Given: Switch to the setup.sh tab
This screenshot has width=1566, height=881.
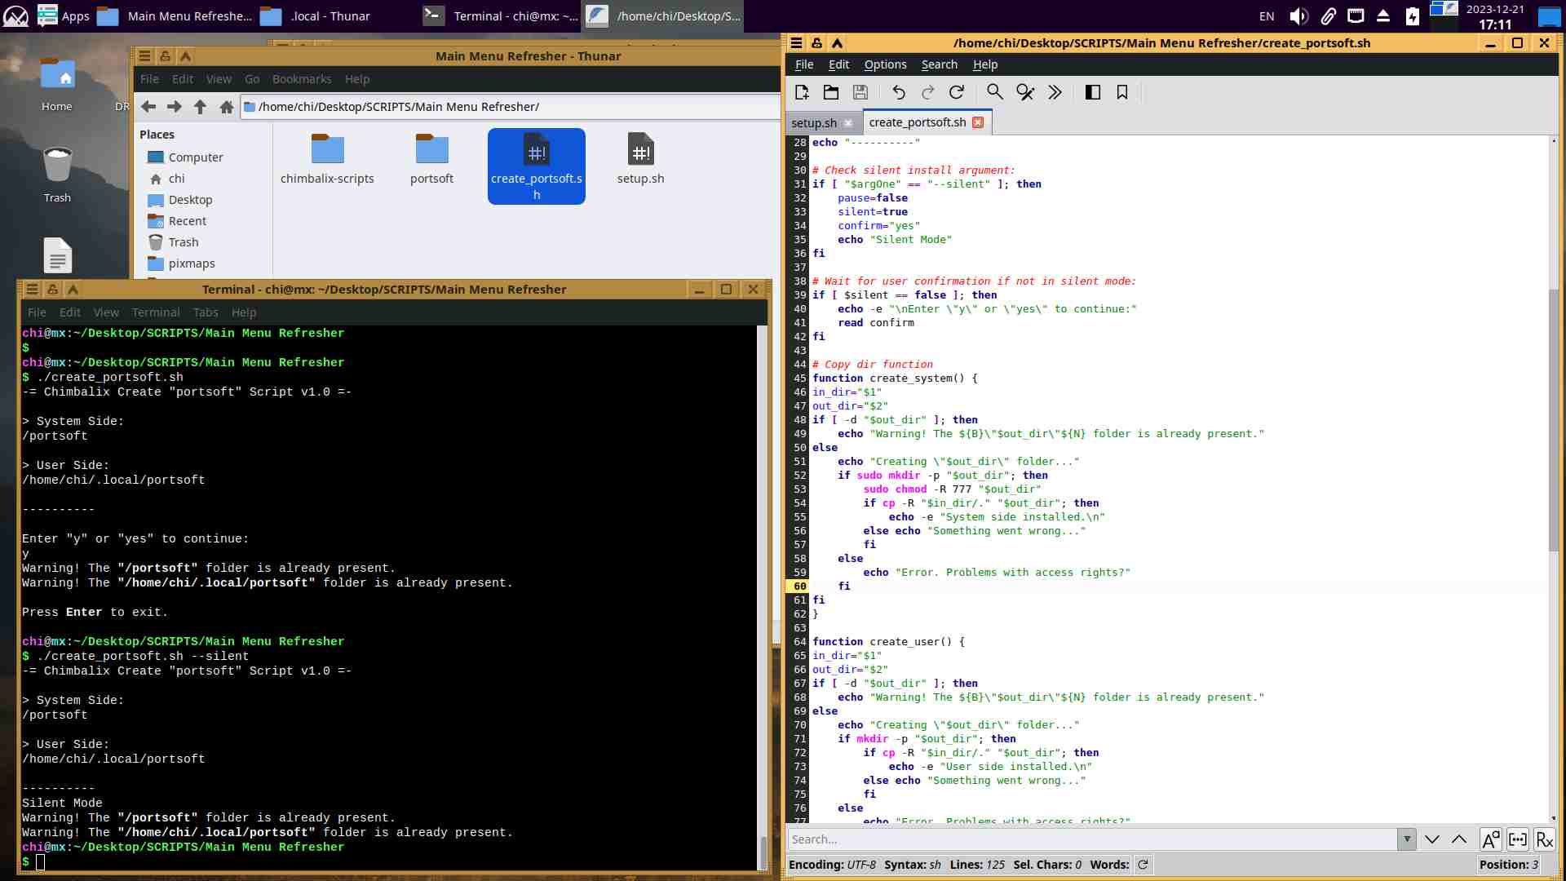Looking at the screenshot, I should (x=813, y=122).
